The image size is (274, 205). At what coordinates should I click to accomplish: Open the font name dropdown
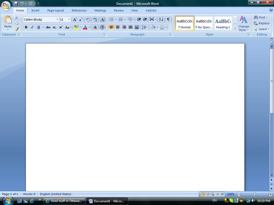click(57, 19)
